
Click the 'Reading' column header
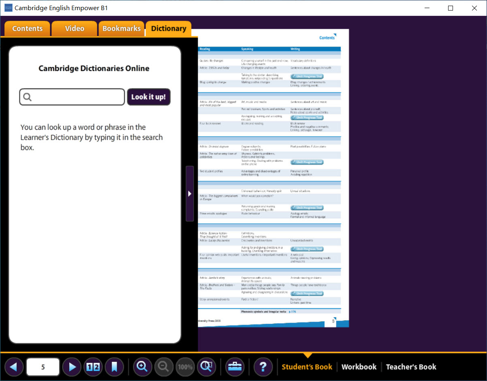[x=205, y=49]
